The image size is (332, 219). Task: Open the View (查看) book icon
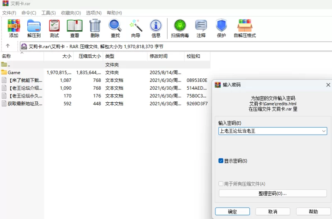click(75, 26)
